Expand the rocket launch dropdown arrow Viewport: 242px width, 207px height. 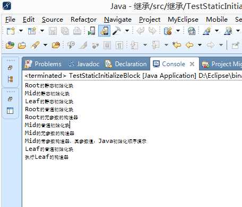[46, 45]
